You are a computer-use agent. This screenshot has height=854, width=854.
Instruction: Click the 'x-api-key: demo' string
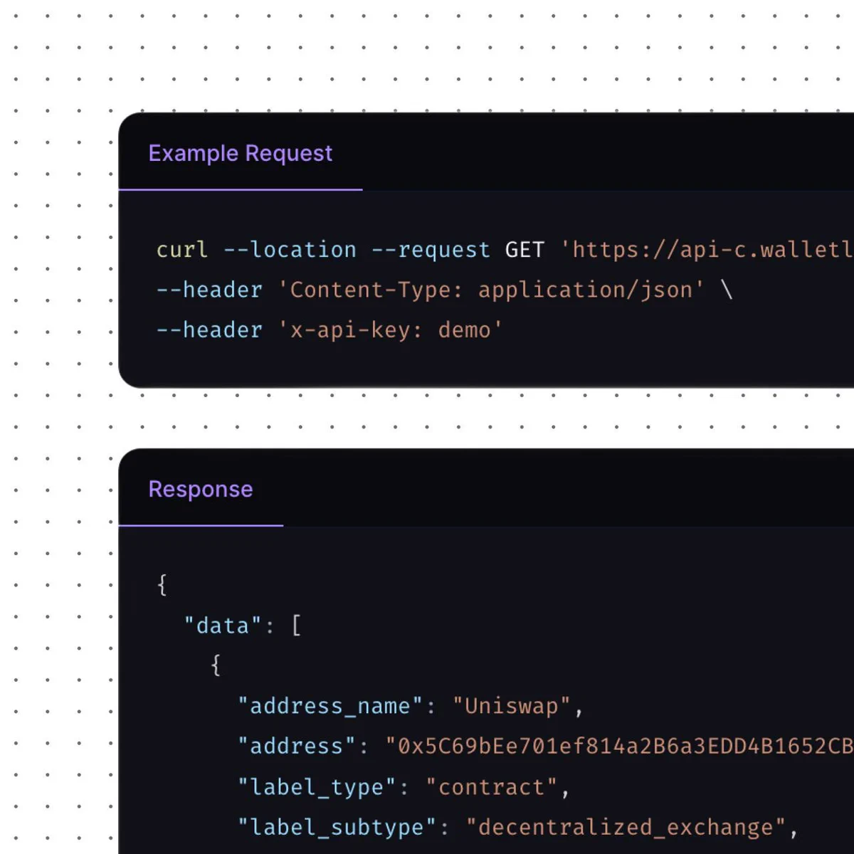[390, 330]
